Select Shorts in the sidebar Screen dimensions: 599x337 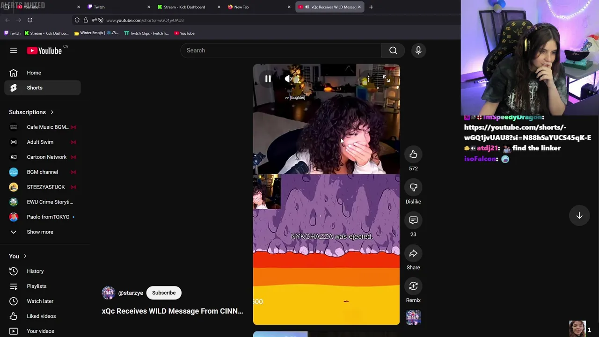tap(43, 88)
